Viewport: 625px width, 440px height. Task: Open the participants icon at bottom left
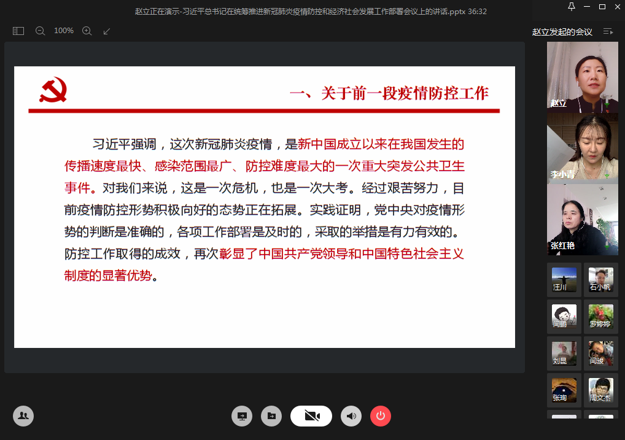tap(23, 416)
